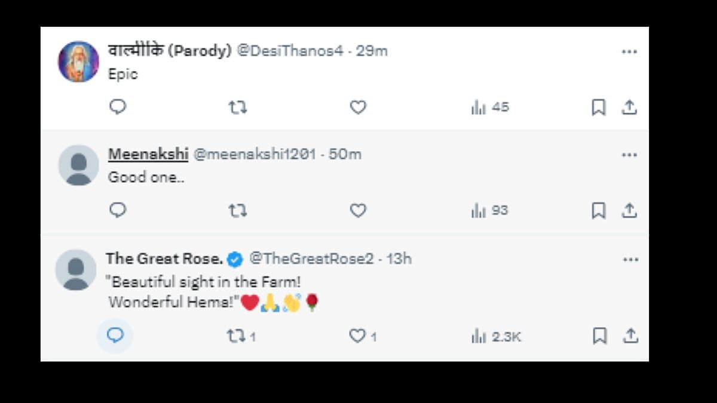Like Meenakshi's "Good one.." reply
717x403 pixels.
[x=358, y=211]
